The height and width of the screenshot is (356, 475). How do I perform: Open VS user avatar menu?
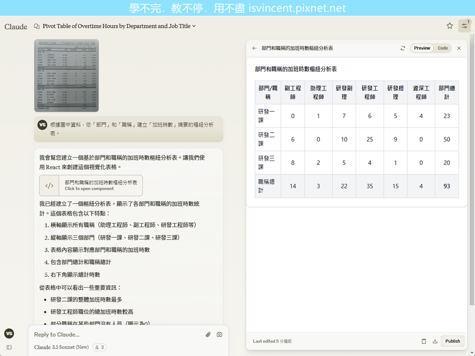9,334
